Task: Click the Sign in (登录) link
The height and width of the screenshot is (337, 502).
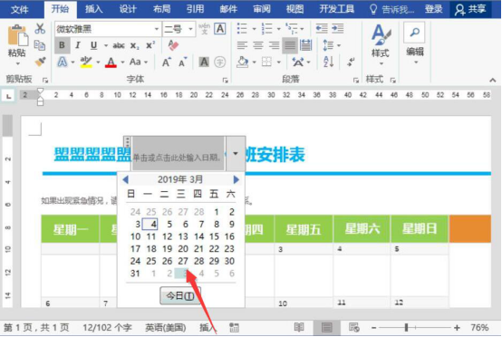Action: [x=433, y=9]
